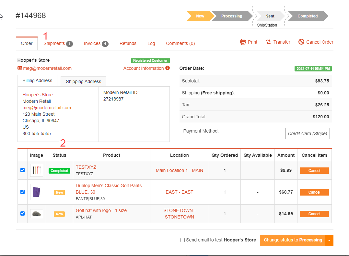Cancel the Golf hat item
The width and height of the screenshot is (349, 256).
(314, 214)
